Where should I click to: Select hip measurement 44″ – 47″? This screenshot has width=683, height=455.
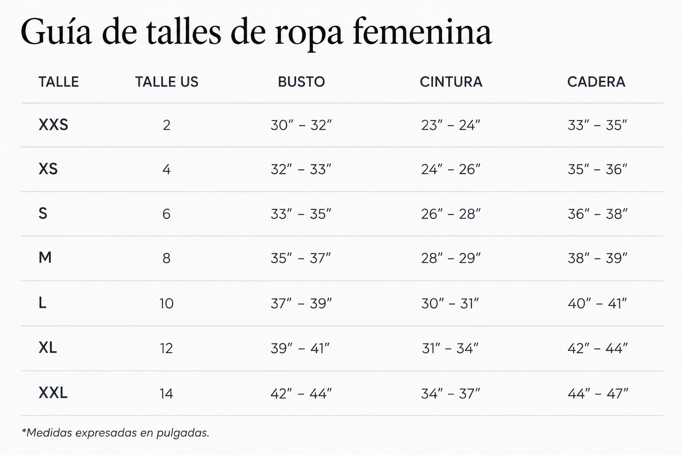point(598,394)
